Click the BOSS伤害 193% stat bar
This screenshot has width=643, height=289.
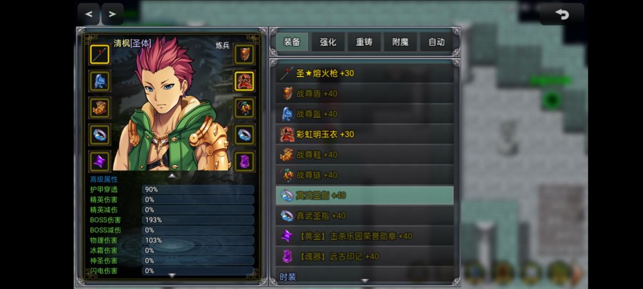pyautogui.click(x=198, y=220)
